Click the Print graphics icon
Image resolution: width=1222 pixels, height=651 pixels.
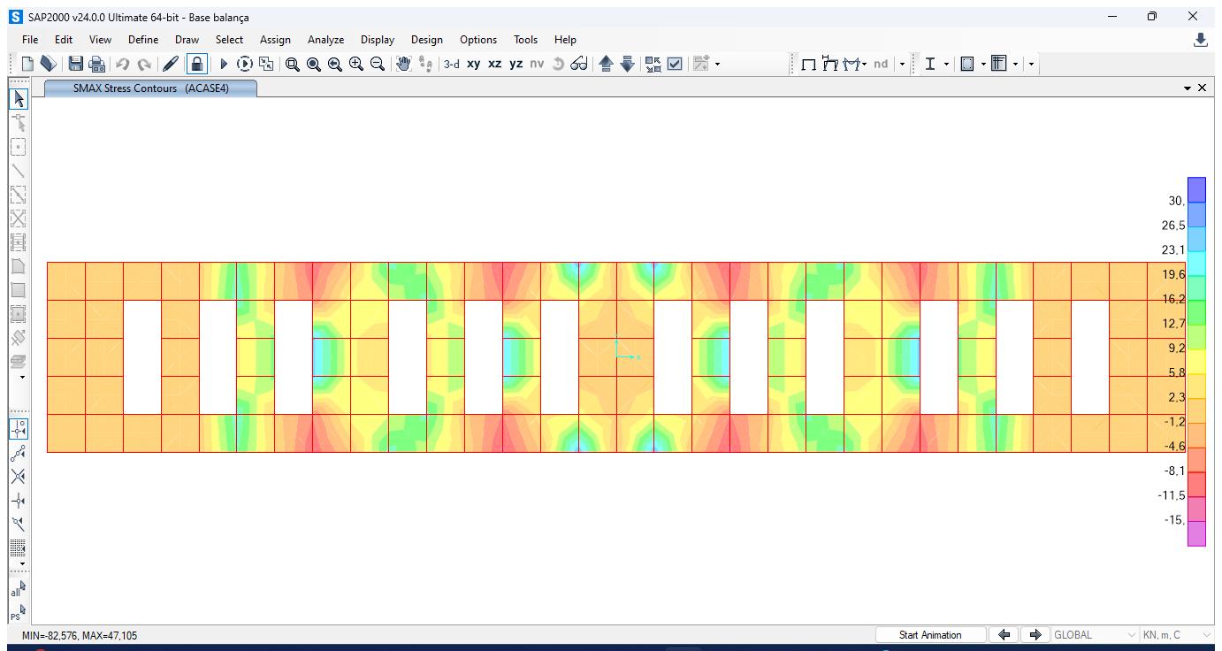(97, 64)
